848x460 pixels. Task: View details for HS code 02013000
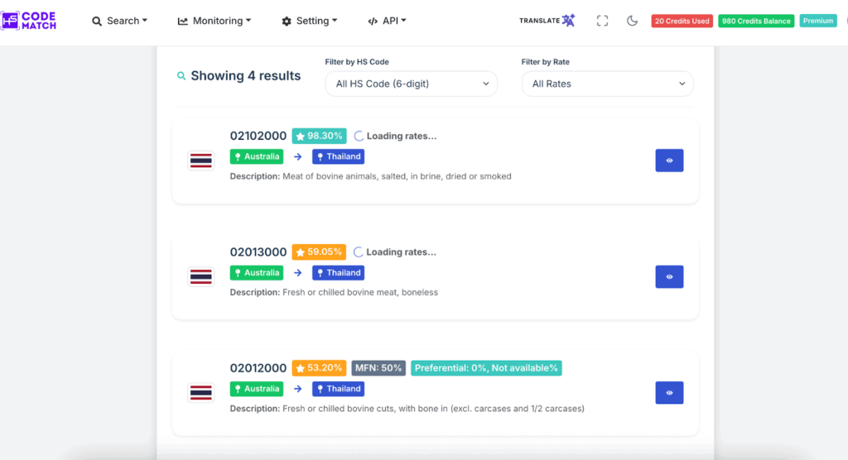[669, 276]
